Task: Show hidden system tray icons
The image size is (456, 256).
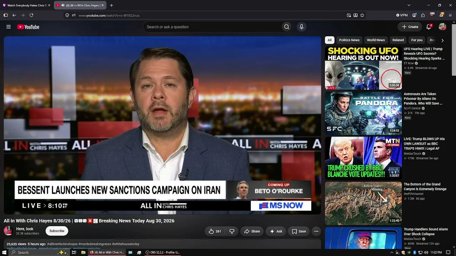Action: tap(392, 252)
